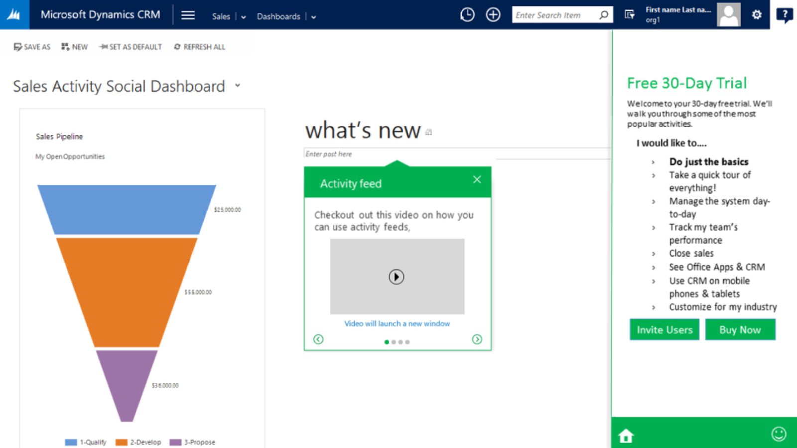Screen dimensions: 797x448
Task: Click the 'Activity feed' popup title
Action: (x=351, y=184)
